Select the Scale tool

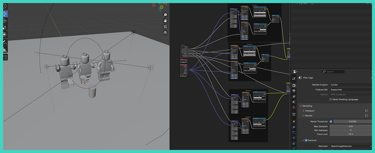click(x=5, y=28)
